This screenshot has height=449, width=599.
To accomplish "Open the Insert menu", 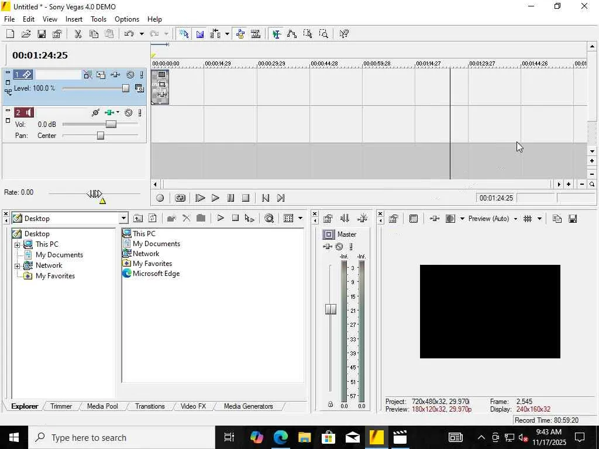I will [x=74, y=19].
